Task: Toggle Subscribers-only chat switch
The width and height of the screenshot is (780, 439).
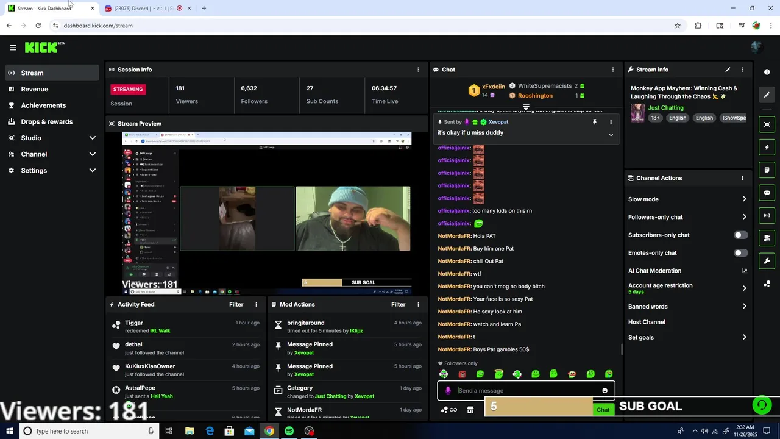Action: point(740,235)
